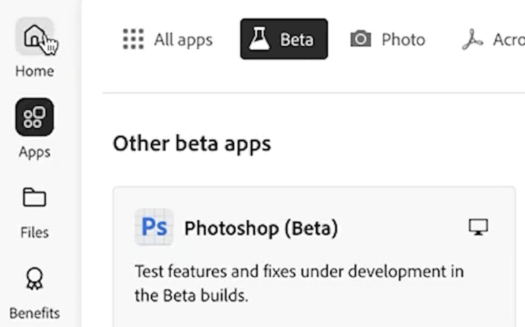Click the Photoshop Beta description text
This screenshot has width=525, height=327.
click(x=299, y=283)
